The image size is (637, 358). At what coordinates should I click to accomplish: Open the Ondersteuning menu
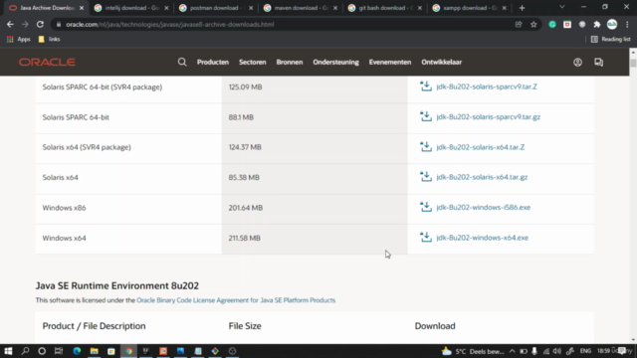click(x=335, y=62)
